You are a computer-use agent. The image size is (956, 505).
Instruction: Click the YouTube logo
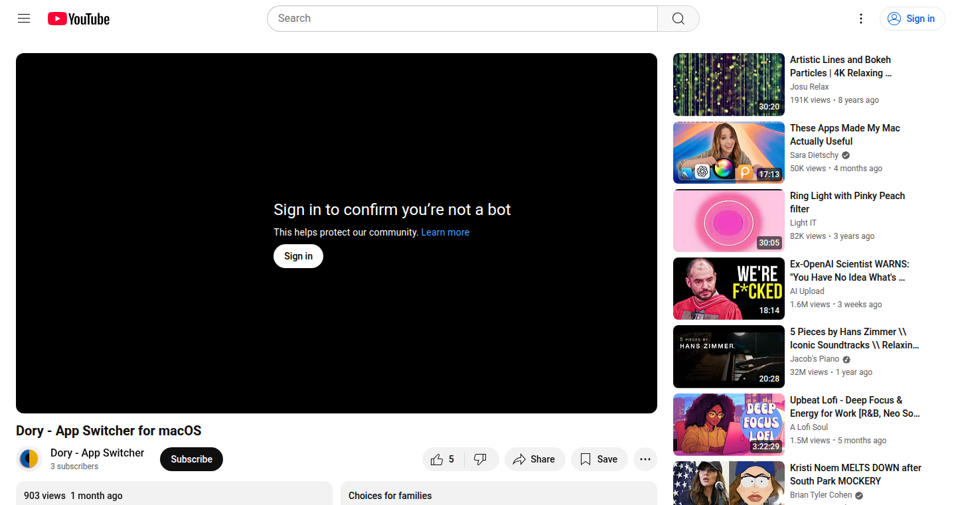[x=78, y=19]
